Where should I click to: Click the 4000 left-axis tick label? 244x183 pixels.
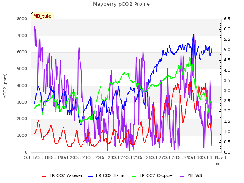[x=22, y=85]
